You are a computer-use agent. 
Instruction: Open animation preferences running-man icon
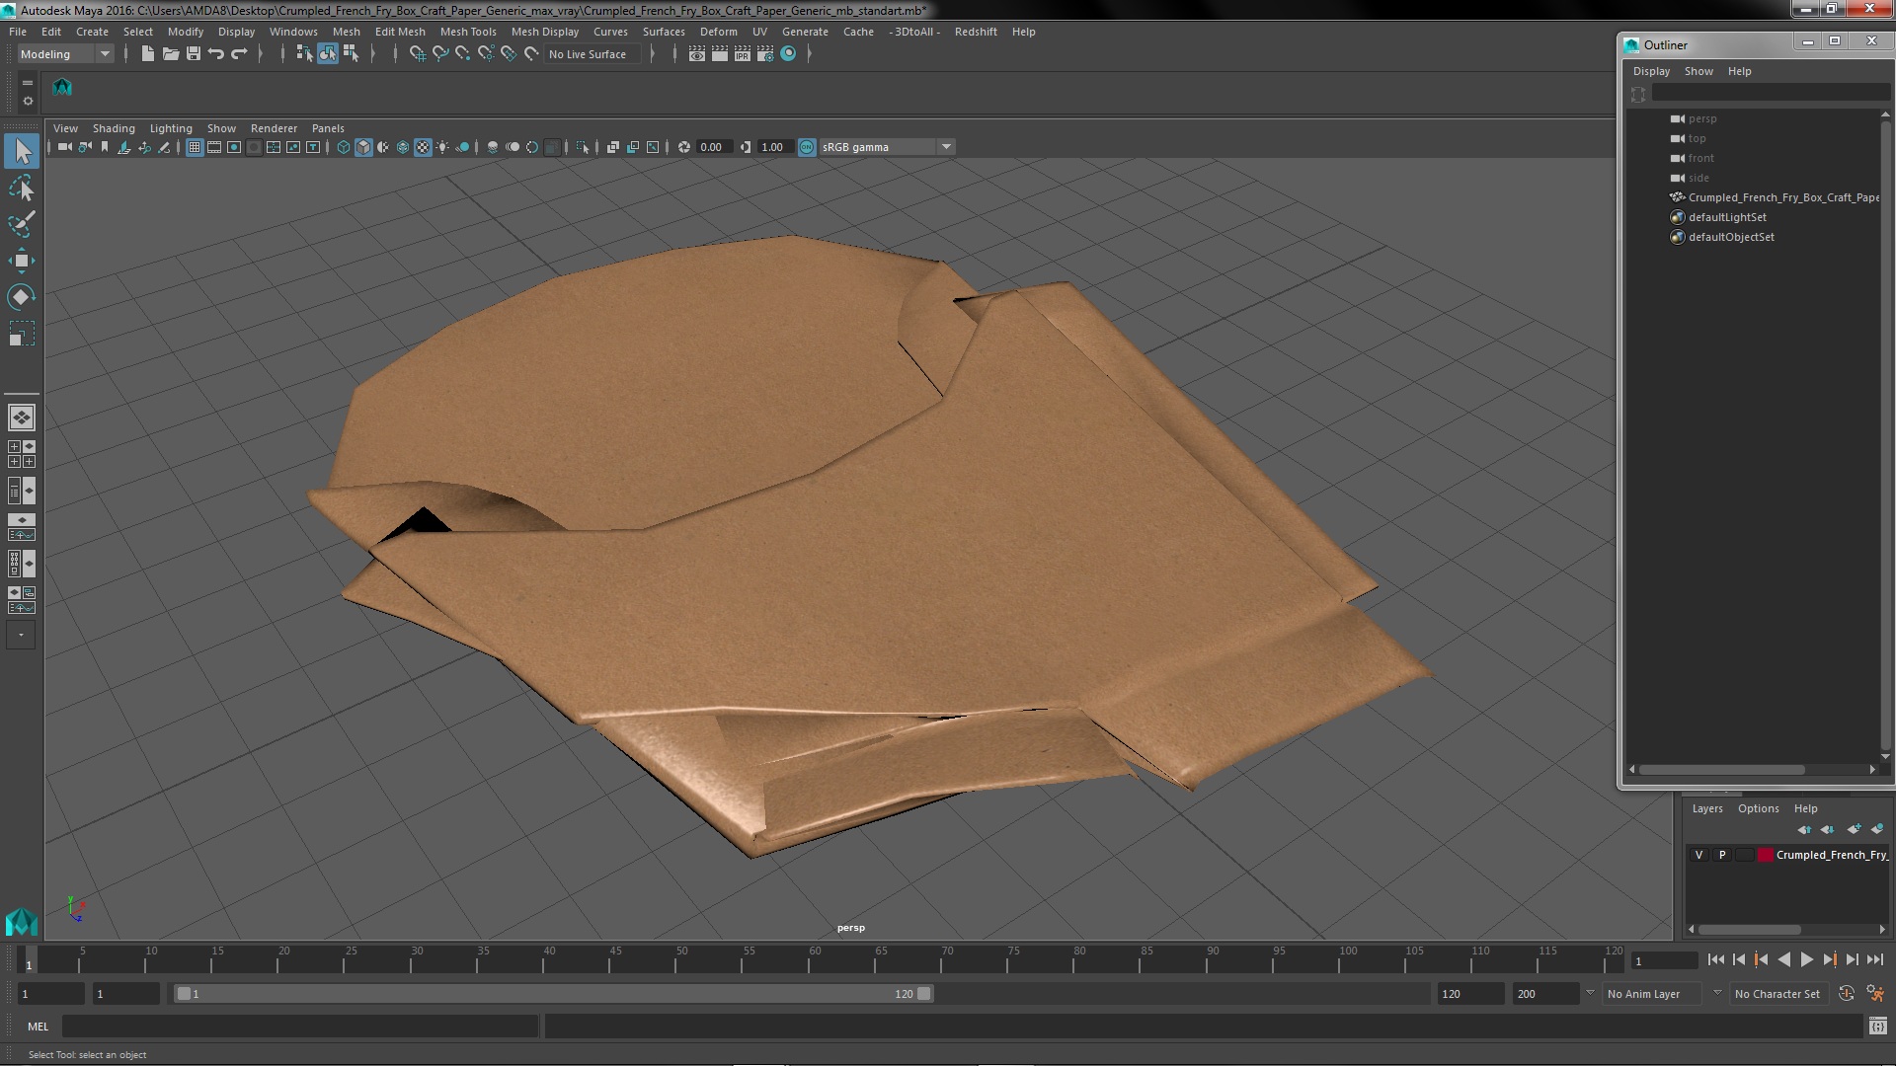coord(1875,994)
